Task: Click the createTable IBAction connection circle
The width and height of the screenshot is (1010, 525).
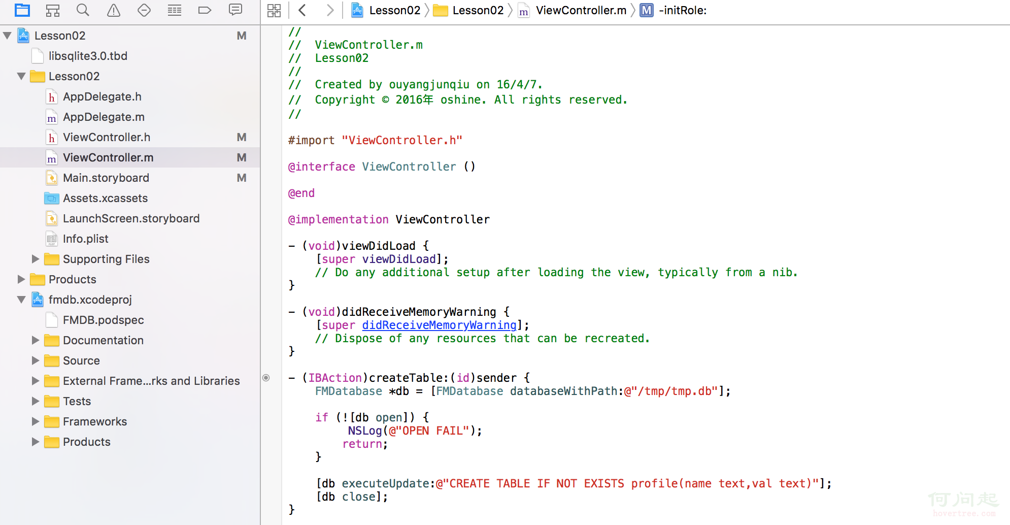Action: 266,378
